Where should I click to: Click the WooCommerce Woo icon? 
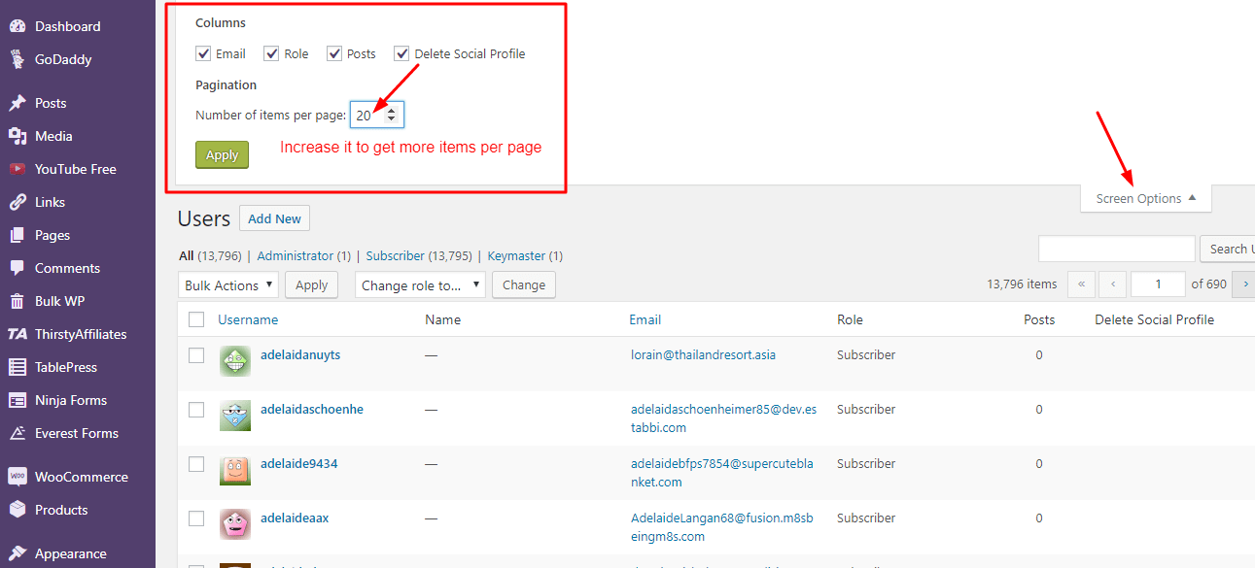(x=17, y=477)
